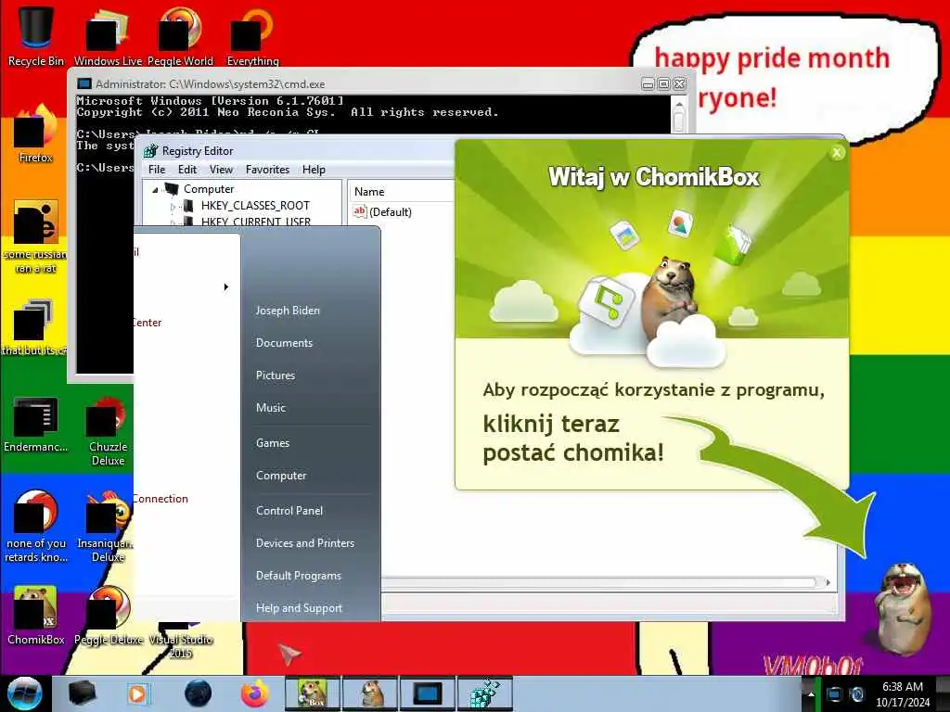Switch to the Registry Editor taskbar button
950x712 pixels.
pos(484,693)
